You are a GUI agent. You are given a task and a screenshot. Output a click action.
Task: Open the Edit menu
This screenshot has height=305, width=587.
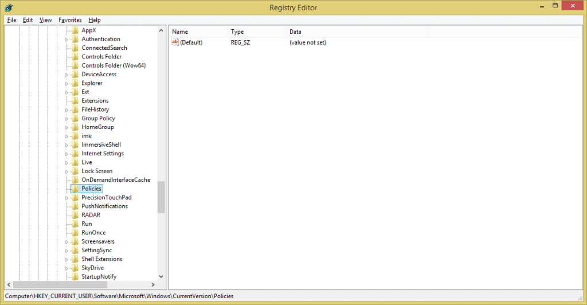coord(28,20)
